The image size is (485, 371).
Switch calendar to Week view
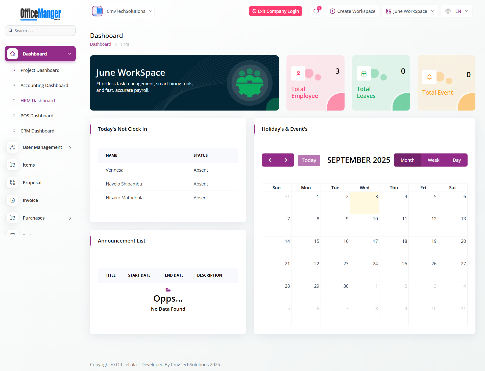(x=433, y=160)
